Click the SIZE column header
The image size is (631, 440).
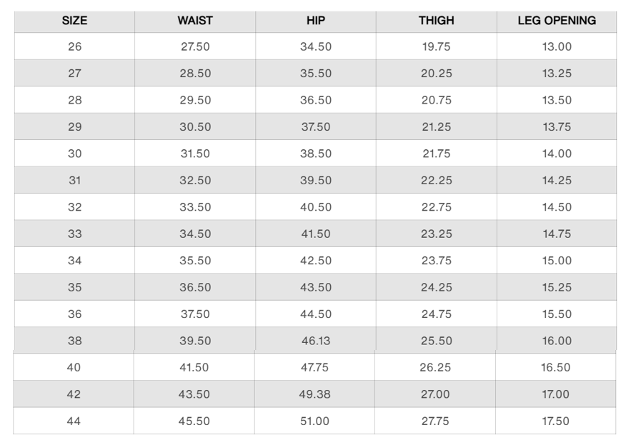[74, 21]
